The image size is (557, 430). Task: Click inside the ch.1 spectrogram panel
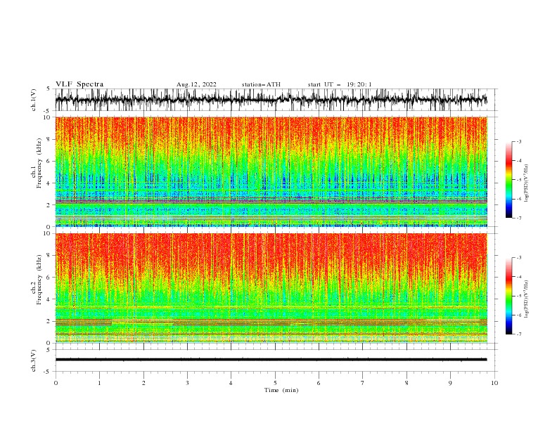(x=271, y=171)
